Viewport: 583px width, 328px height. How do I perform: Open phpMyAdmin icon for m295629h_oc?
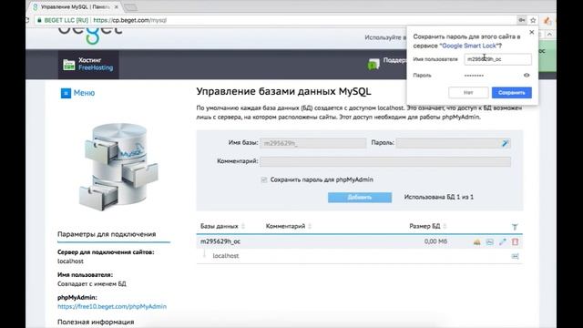(477, 242)
